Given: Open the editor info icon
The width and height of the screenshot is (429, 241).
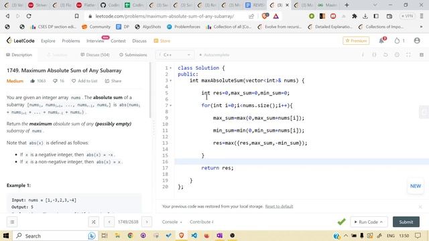Looking at the screenshot, I should click(x=363, y=55).
